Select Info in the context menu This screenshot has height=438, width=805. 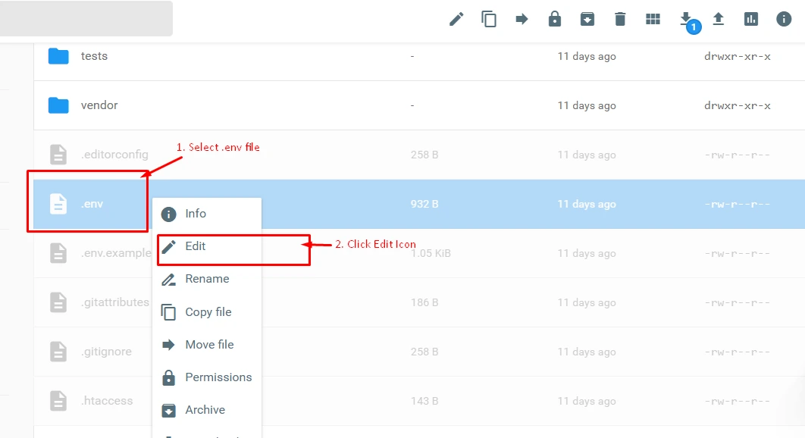pos(195,214)
